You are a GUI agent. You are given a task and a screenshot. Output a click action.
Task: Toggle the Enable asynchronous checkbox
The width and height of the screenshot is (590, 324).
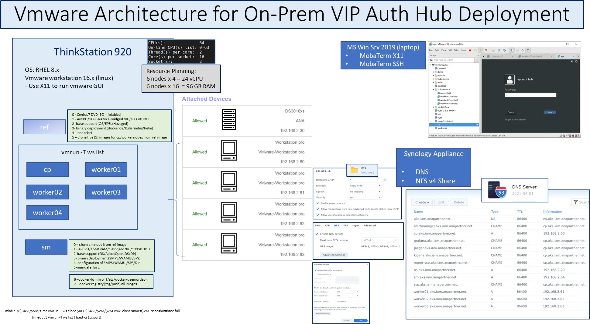[318, 203]
